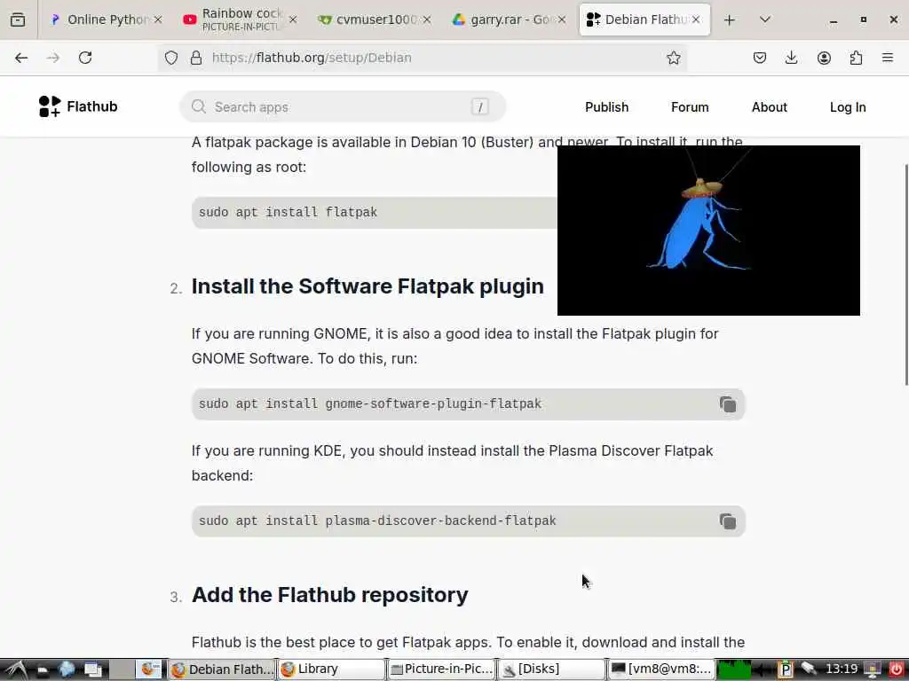Click the 'sudo apt install plasma-discover-backend-flatpak' text
The width and height of the screenshot is (909, 681).
377,521
